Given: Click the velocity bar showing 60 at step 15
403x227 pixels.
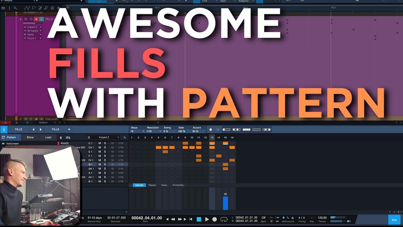Looking at the screenshot, I should click(x=225, y=203).
